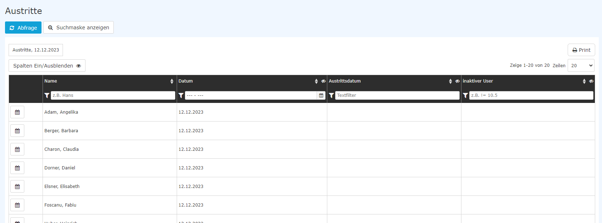Focus the Austrittsdatum Textfilter input
This screenshot has height=223, width=602.
coord(397,95)
